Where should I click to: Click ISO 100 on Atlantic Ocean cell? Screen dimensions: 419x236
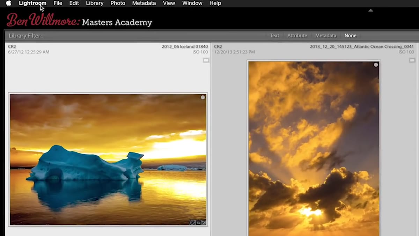click(406, 52)
